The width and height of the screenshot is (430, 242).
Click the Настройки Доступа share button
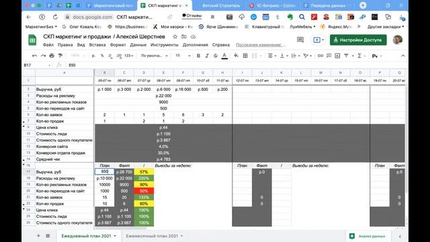point(358,40)
